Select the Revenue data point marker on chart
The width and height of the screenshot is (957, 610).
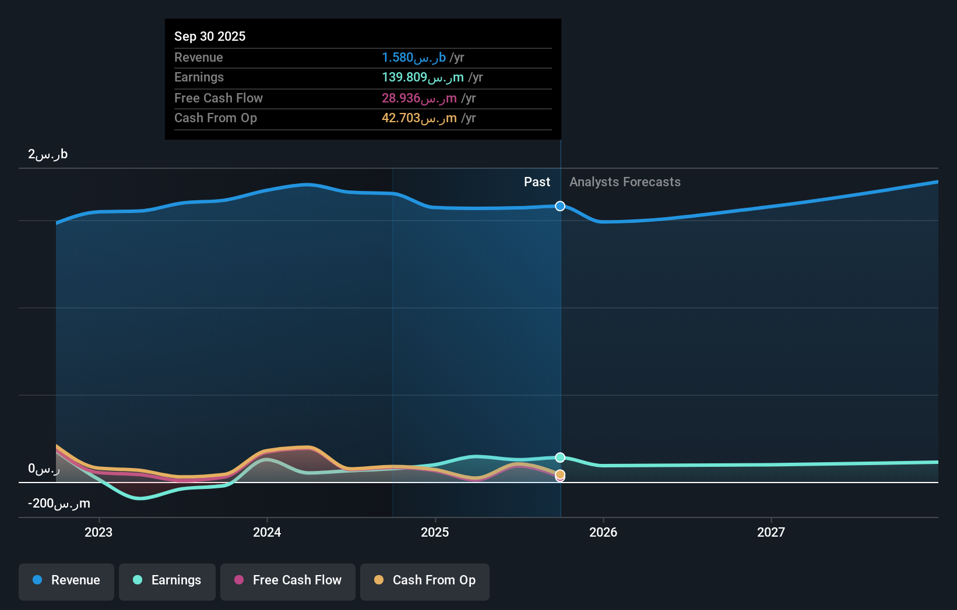pos(560,206)
